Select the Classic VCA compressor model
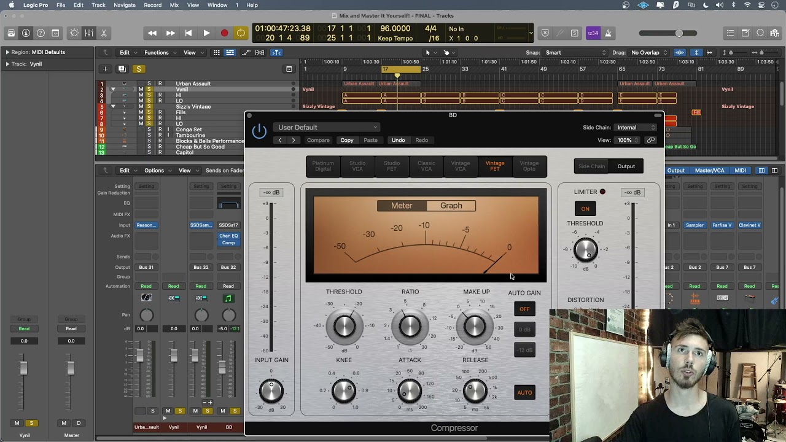786x442 pixels. point(426,166)
